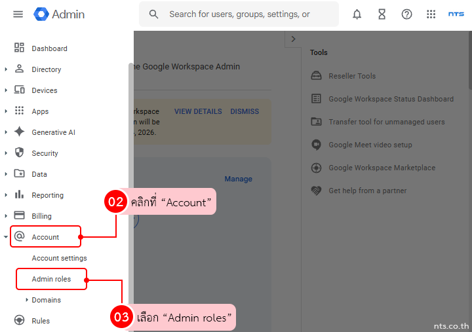This screenshot has width=472, height=332.
Task: Expand the Generative AI arrow
Action: point(6,132)
